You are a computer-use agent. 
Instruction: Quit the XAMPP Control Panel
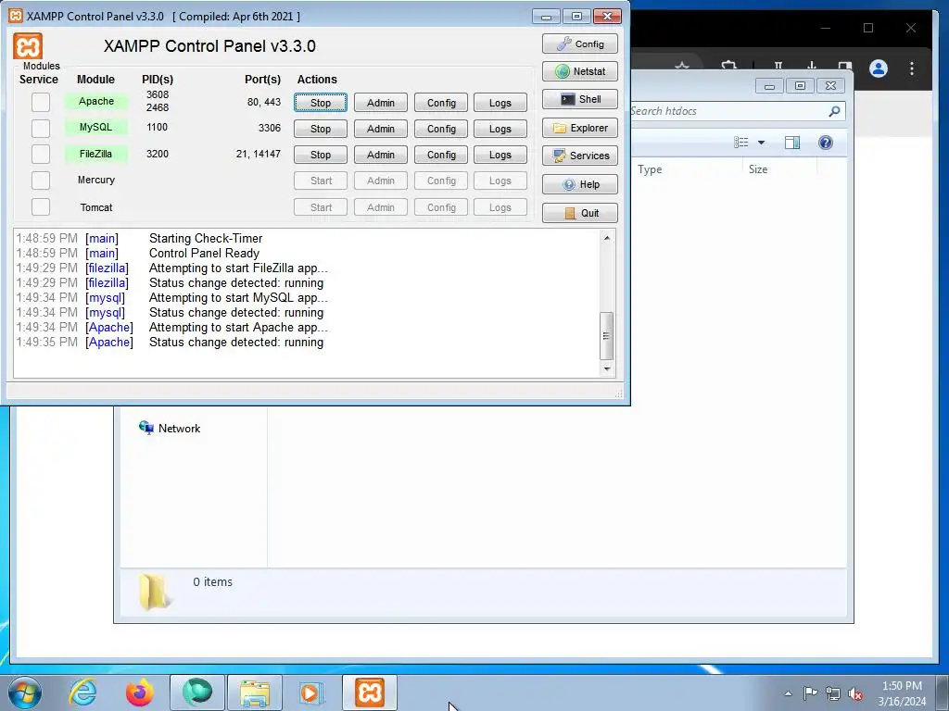pyautogui.click(x=580, y=213)
